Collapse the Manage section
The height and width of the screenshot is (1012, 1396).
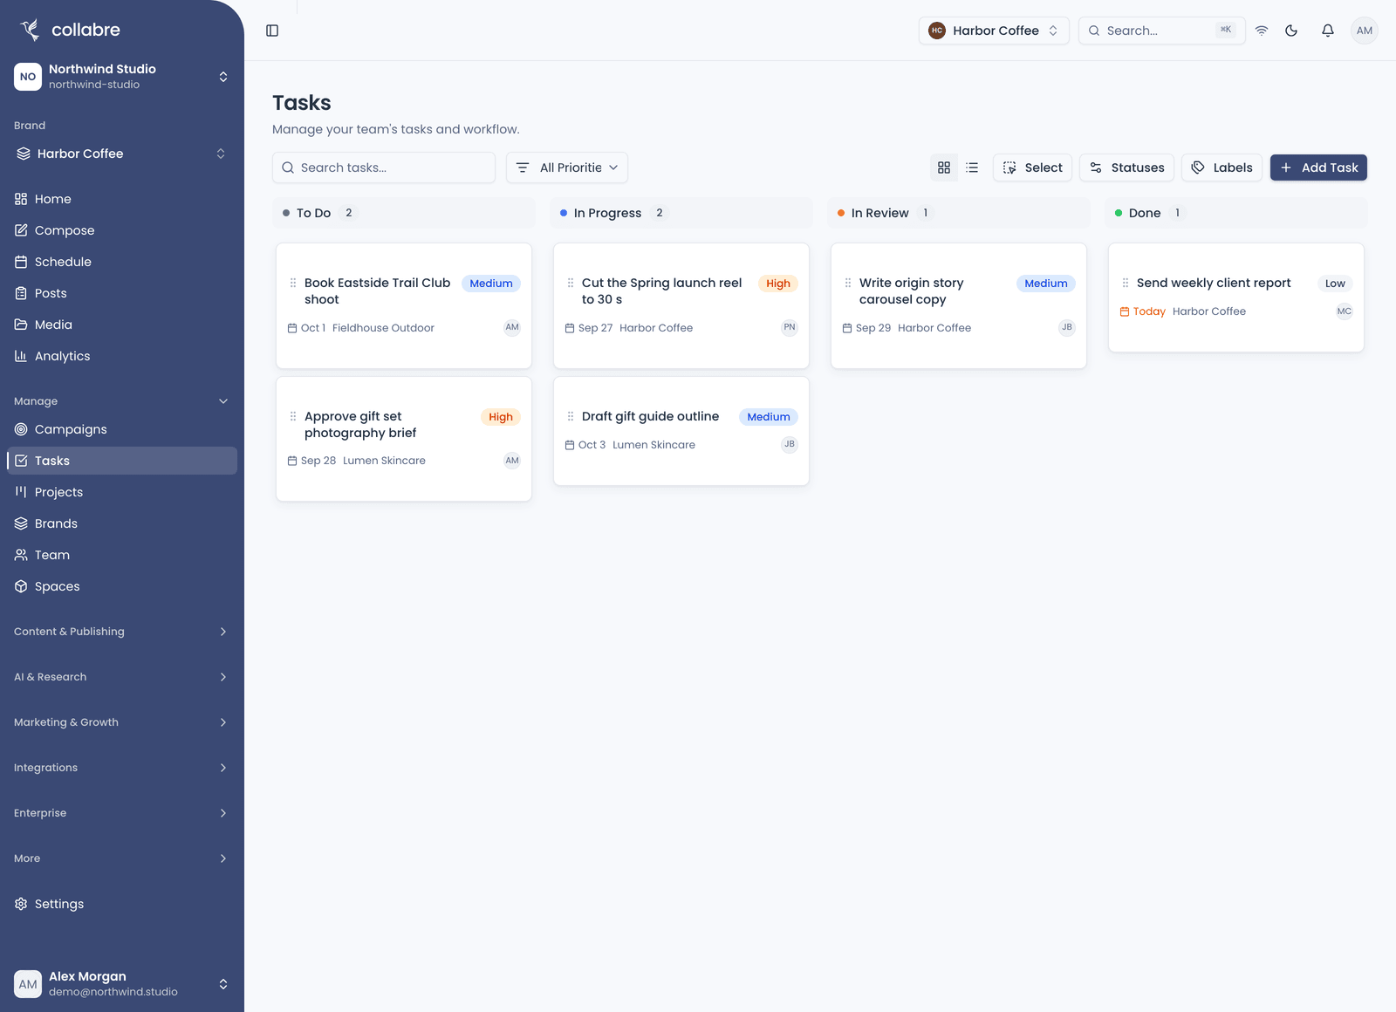click(122, 401)
